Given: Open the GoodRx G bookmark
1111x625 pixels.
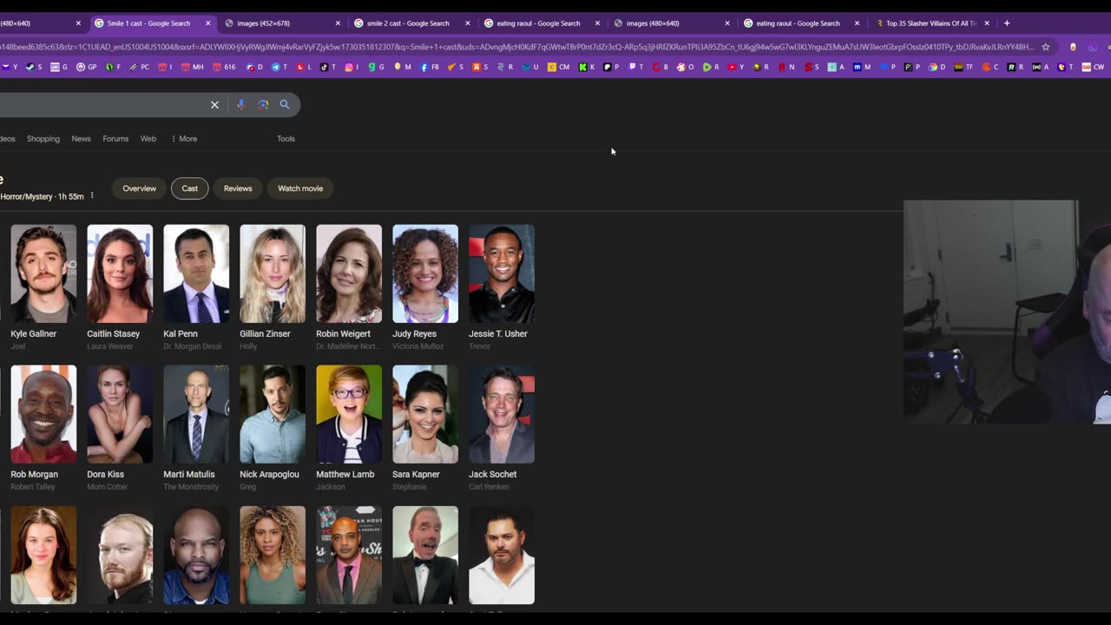Looking at the screenshot, I should 376,67.
